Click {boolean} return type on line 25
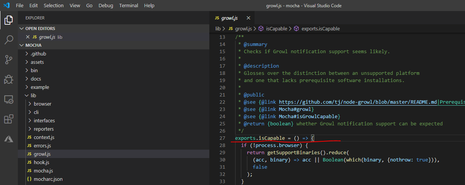 [280, 123]
